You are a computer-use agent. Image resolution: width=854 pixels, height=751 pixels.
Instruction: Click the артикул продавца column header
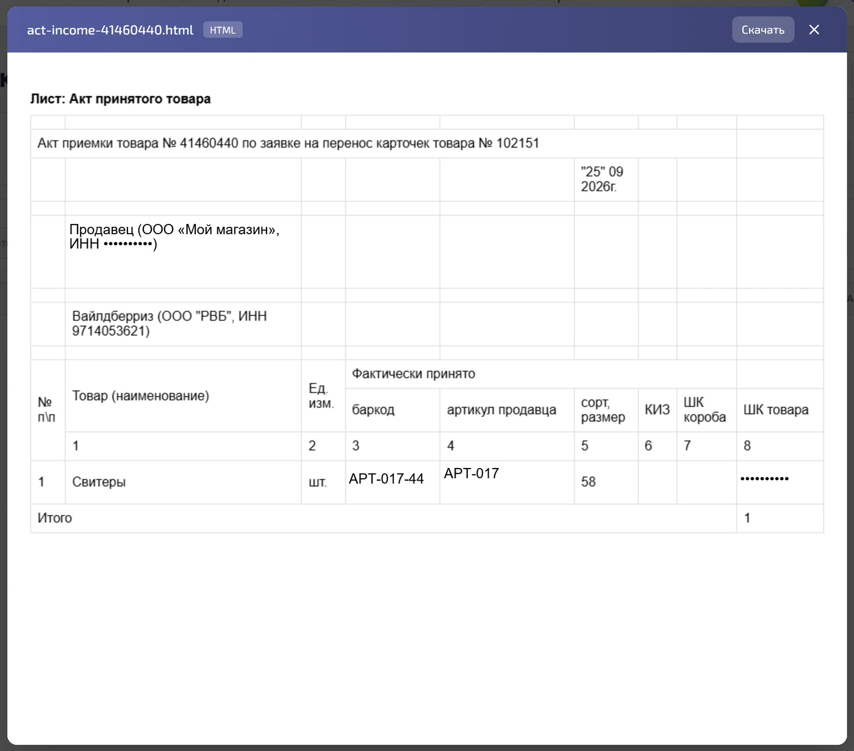point(507,410)
